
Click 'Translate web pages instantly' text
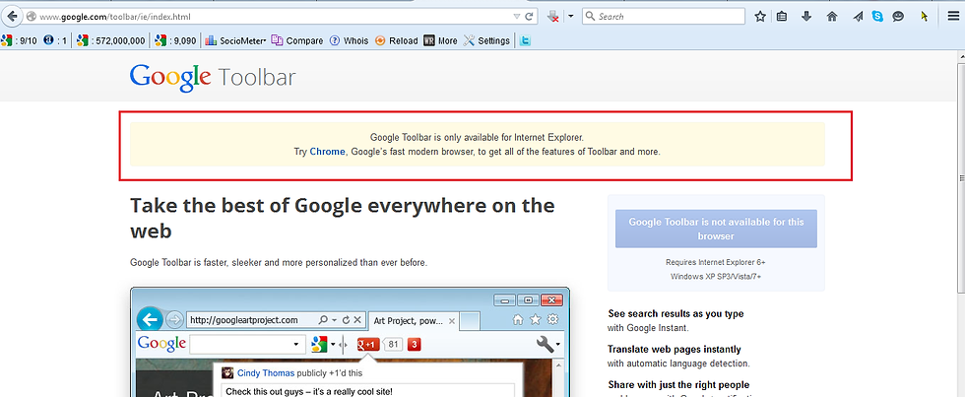click(674, 349)
